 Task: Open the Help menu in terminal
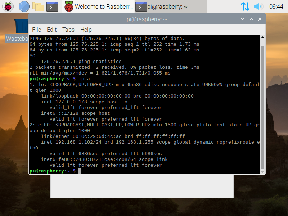(x=86, y=30)
